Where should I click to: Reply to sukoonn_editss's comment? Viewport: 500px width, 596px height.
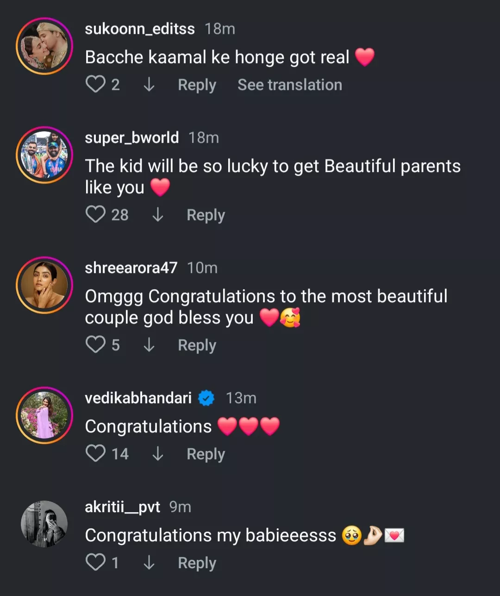[x=197, y=85]
